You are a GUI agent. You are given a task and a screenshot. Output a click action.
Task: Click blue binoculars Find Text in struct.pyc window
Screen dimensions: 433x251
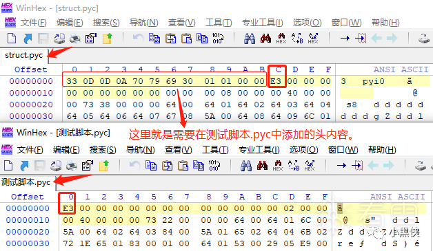250,39
